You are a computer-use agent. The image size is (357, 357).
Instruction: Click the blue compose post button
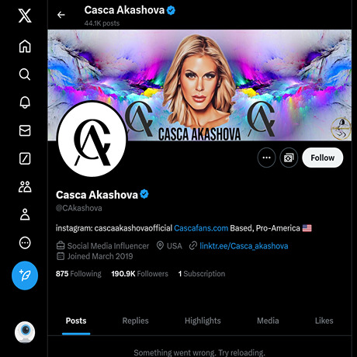(x=25, y=276)
